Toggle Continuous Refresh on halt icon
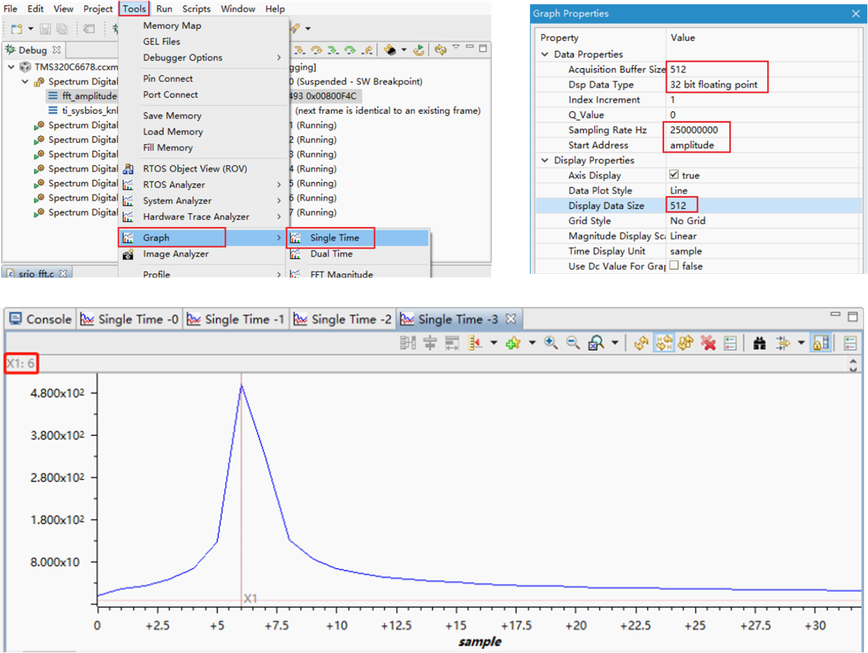868x653 pixels. (x=664, y=342)
